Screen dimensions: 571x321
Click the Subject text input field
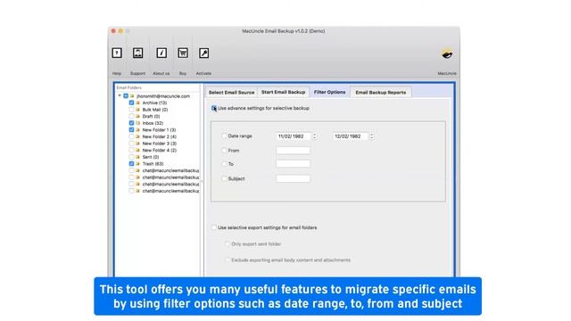click(x=294, y=178)
